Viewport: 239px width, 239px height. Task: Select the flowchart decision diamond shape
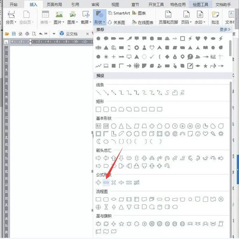point(114,199)
